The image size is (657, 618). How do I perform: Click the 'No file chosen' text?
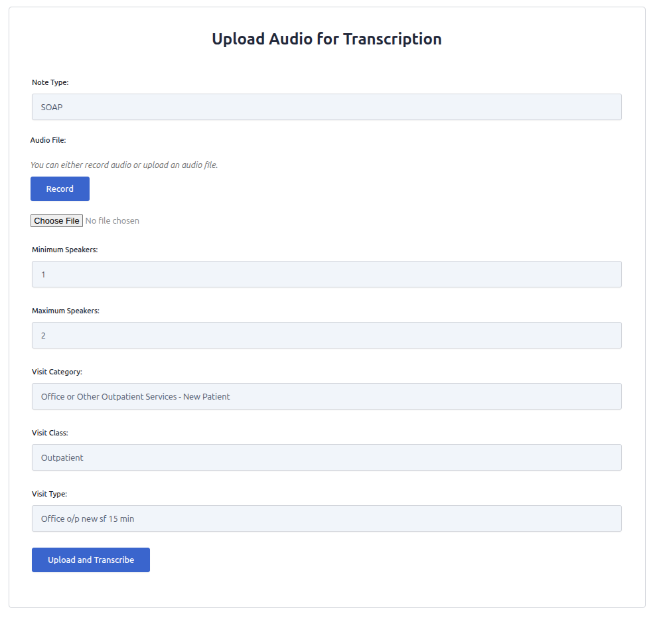112,221
